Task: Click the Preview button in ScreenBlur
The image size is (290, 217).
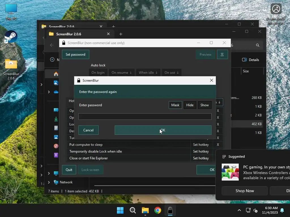Action: pos(206,55)
